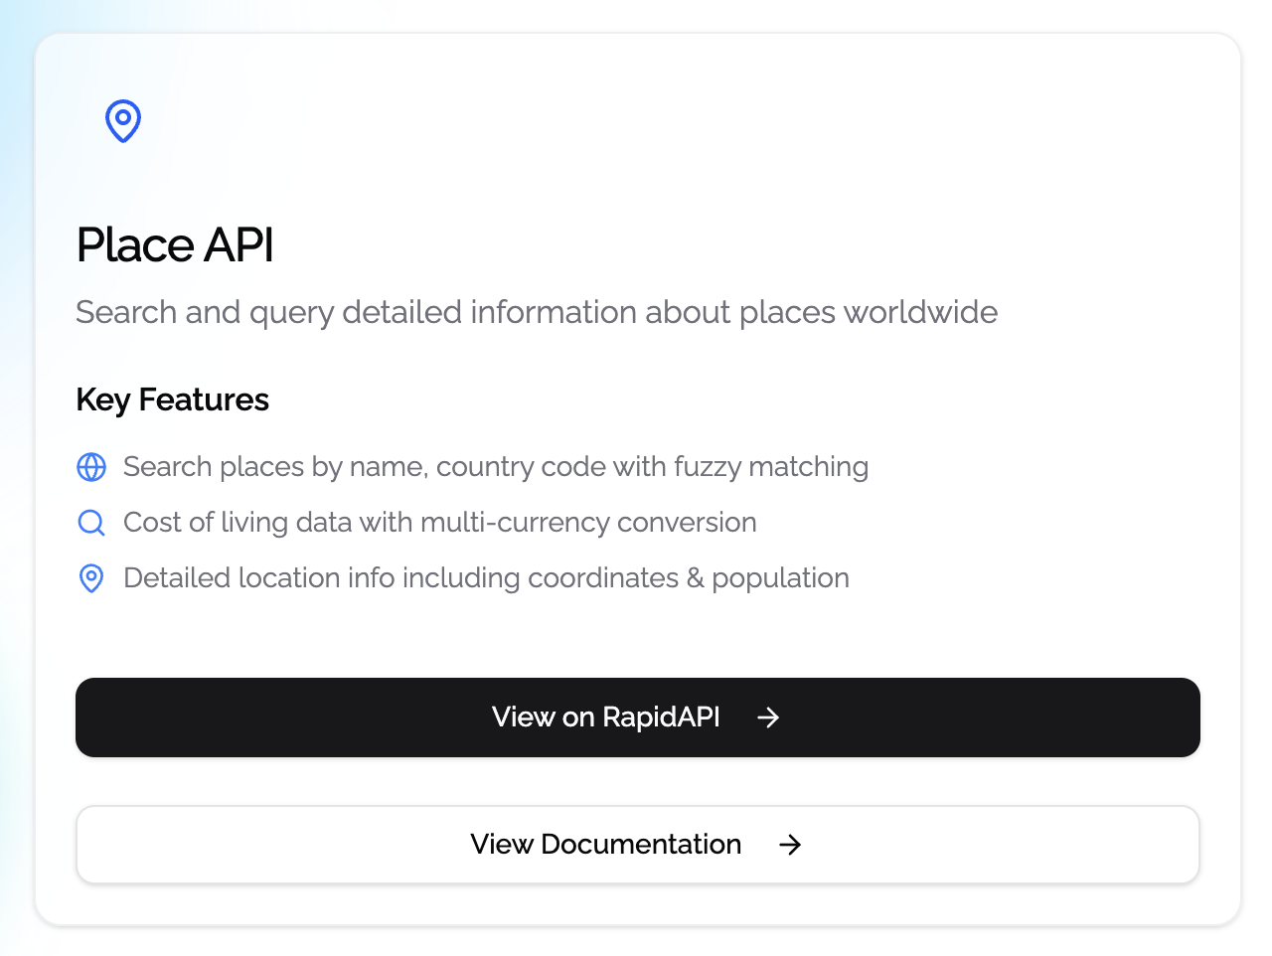Image resolution: width=1272 pixels, height=956 pixels.
Task: Click the cost of living feature text
Action: point(439,523)
